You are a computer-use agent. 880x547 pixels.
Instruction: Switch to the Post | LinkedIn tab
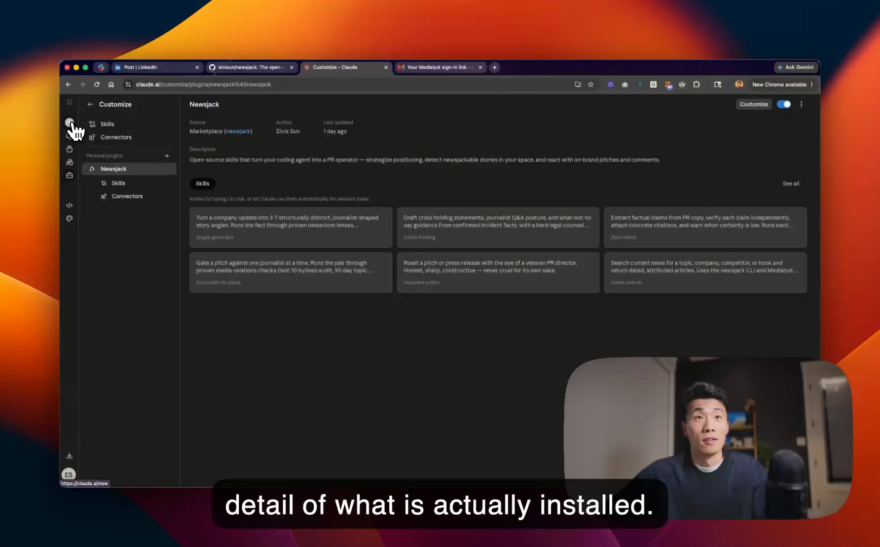pyautogui.click(x=156, y=67)
